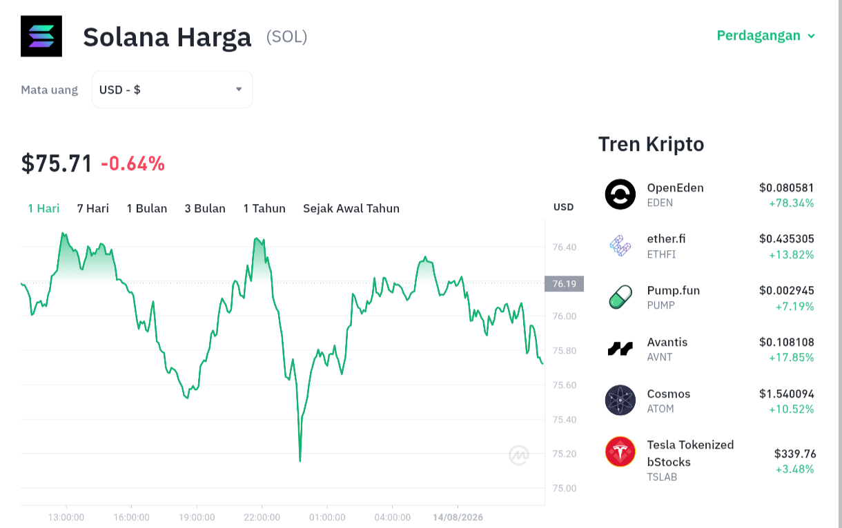Click the chart low point near 75.20
Viewport: 842px width, 528px height.
click(300, 460)
